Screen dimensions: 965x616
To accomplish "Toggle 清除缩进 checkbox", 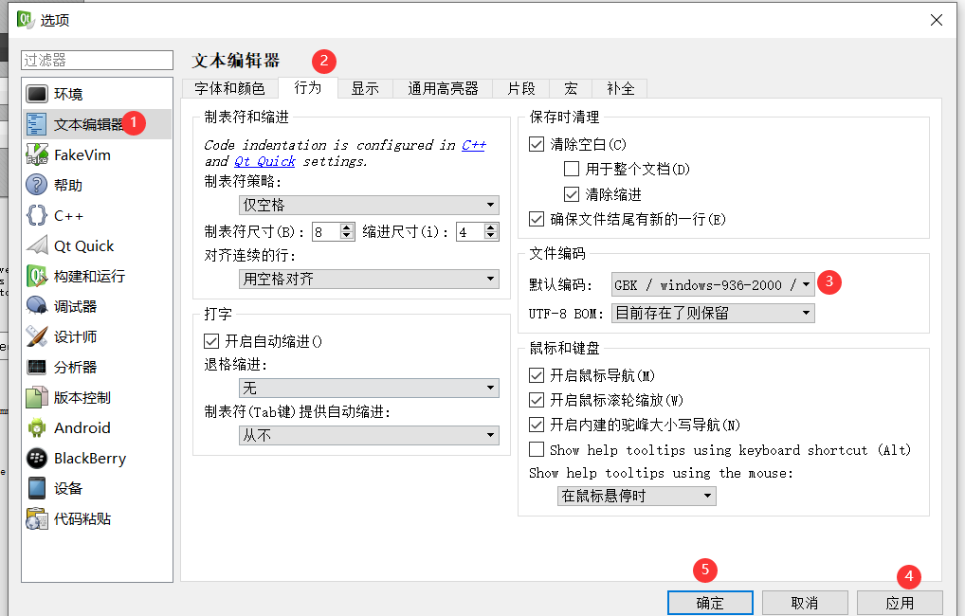I will pyautogui.click(x=572, y=194).
